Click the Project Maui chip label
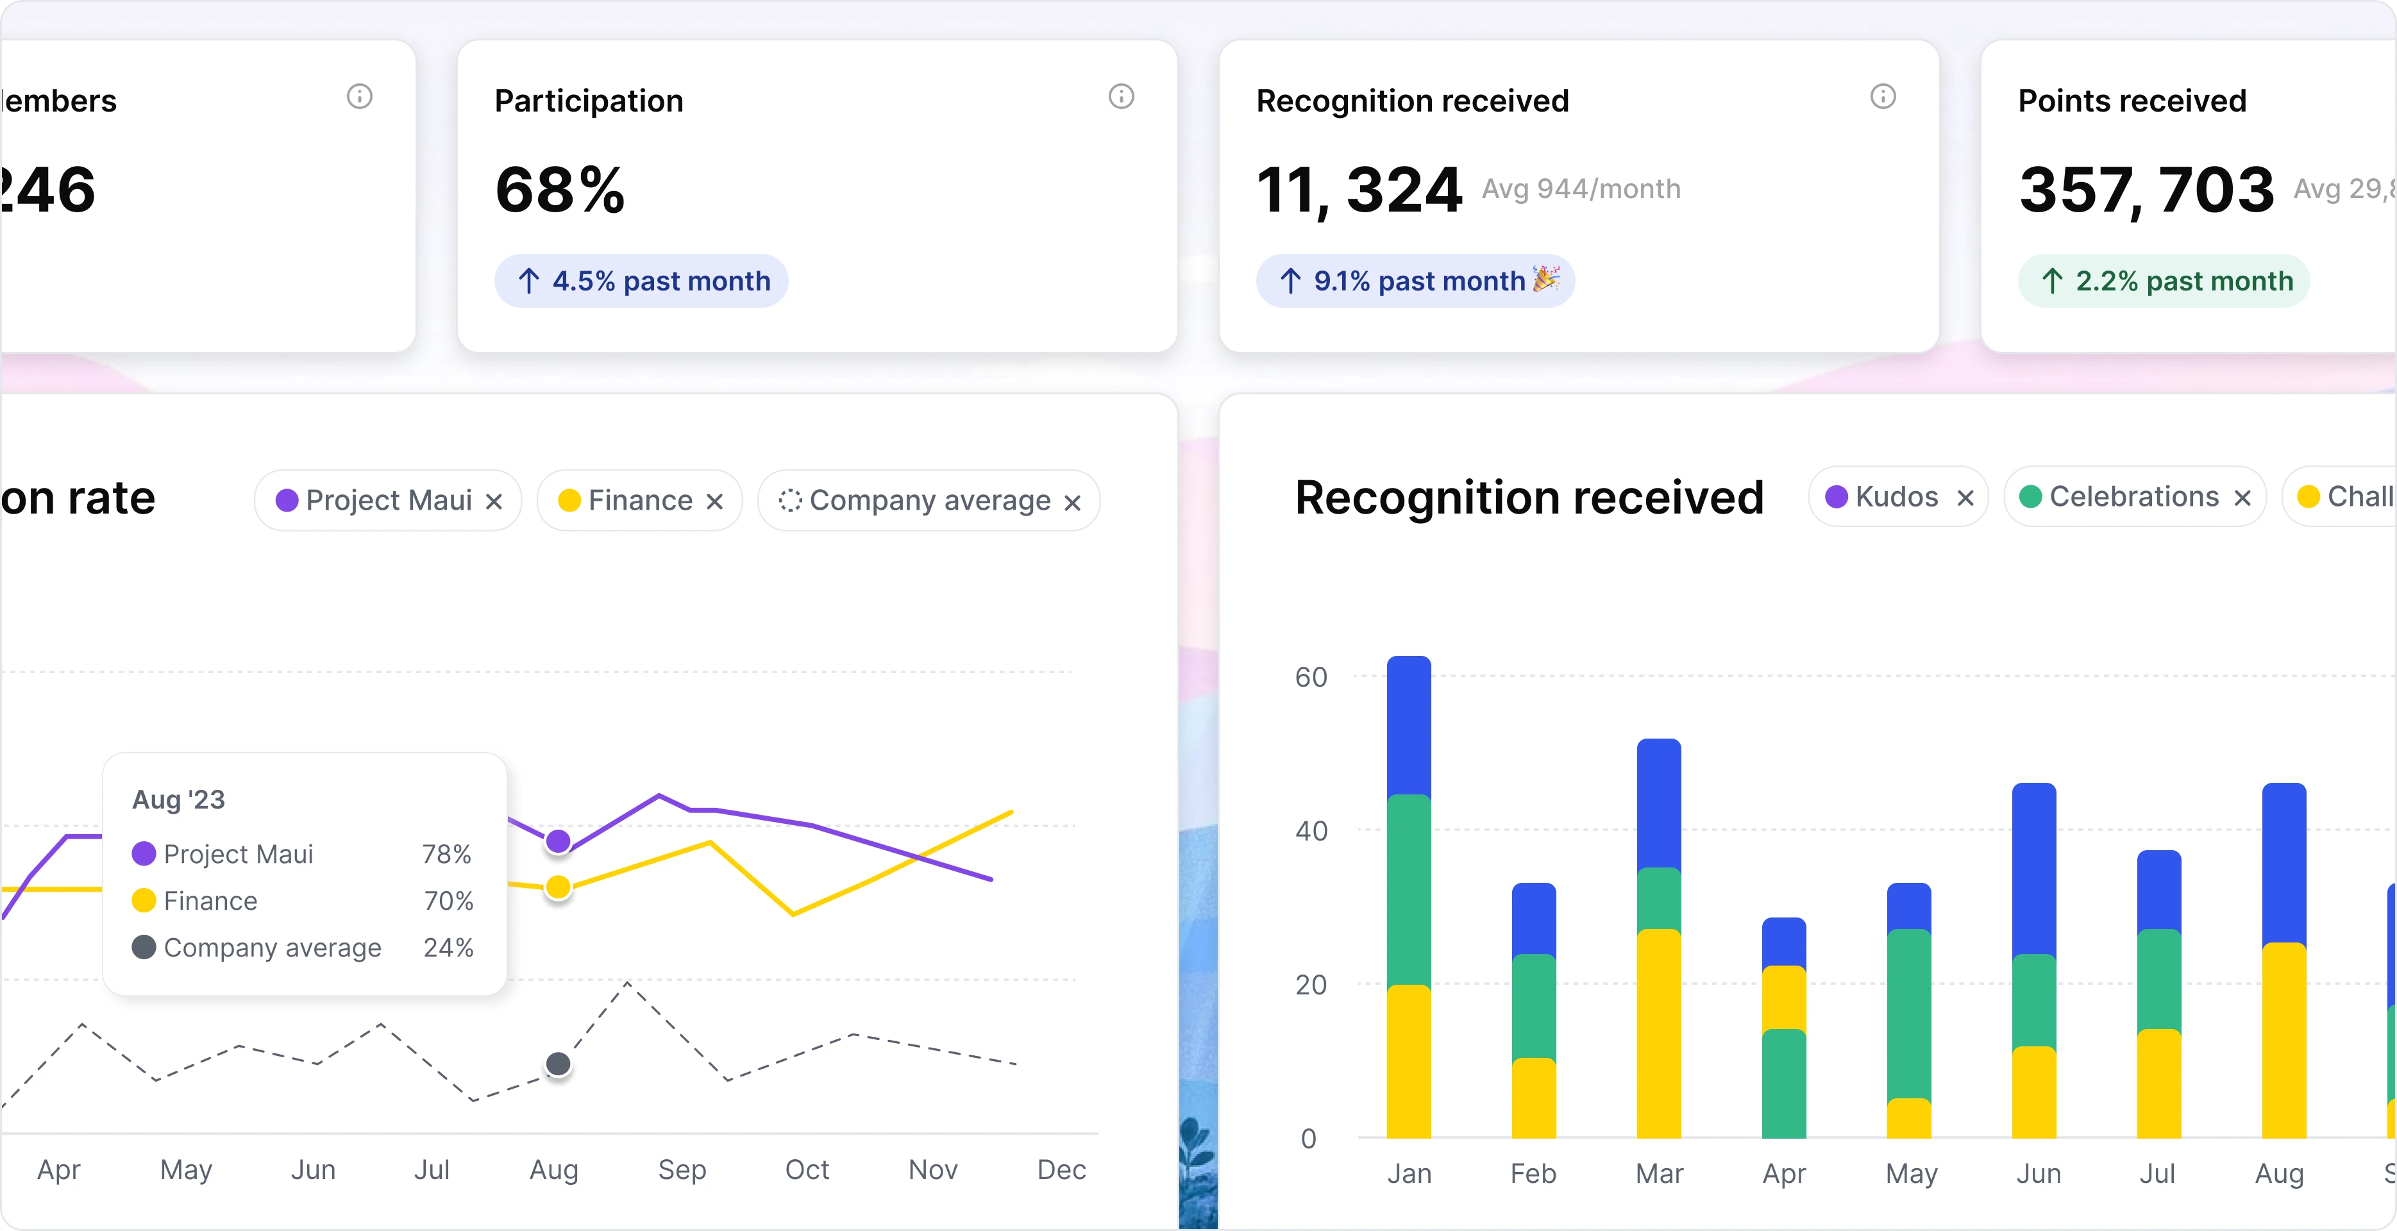Image resolution: width=2397 pixels, height=1231 pixels. point(389,501)
